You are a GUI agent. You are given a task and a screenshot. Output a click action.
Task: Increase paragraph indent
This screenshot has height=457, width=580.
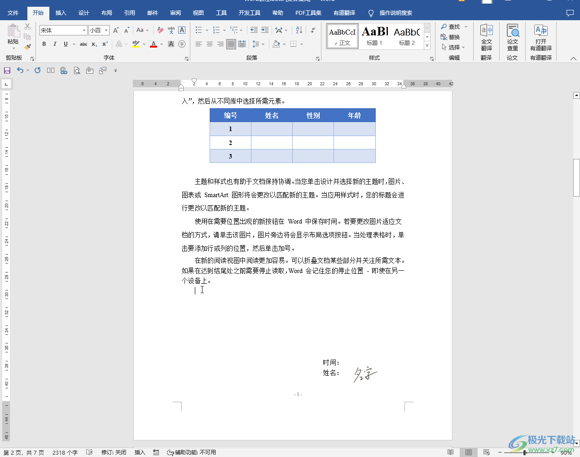pos(265,30)
